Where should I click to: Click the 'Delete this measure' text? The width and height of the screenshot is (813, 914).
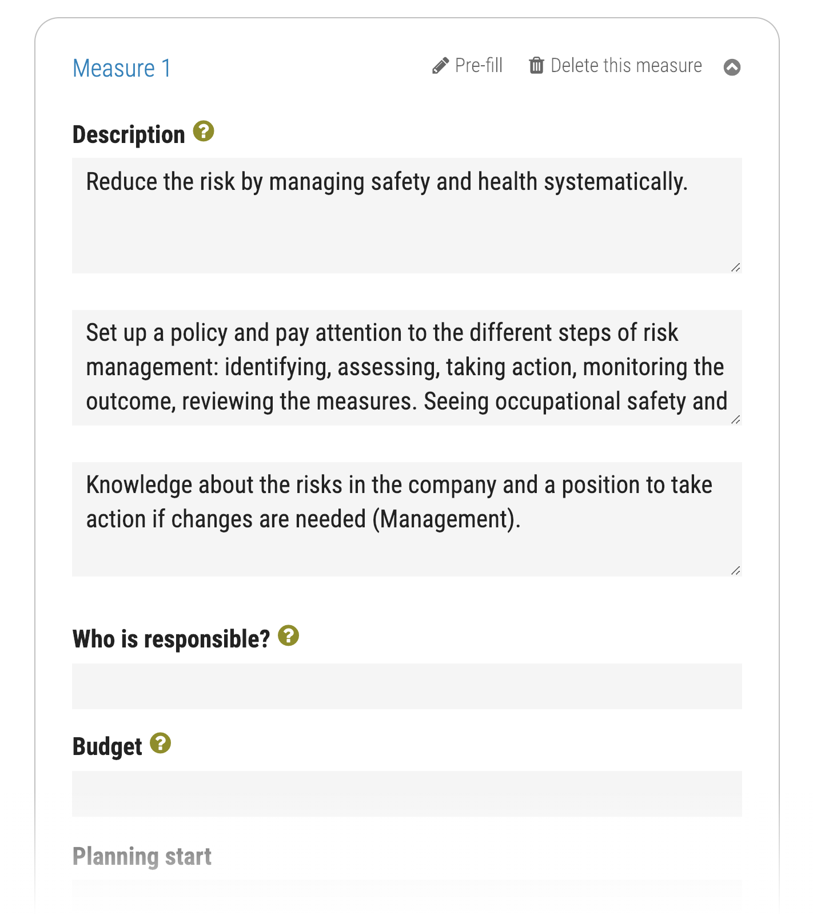(x=626, y=66)
